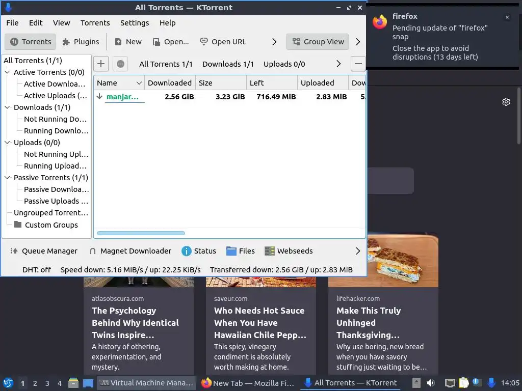Click the torrent list horizontal scrollbar
522x391 pixels.
[141, 233]
